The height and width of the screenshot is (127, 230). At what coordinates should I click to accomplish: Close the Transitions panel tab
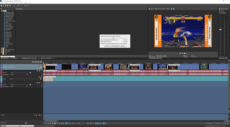29,58
